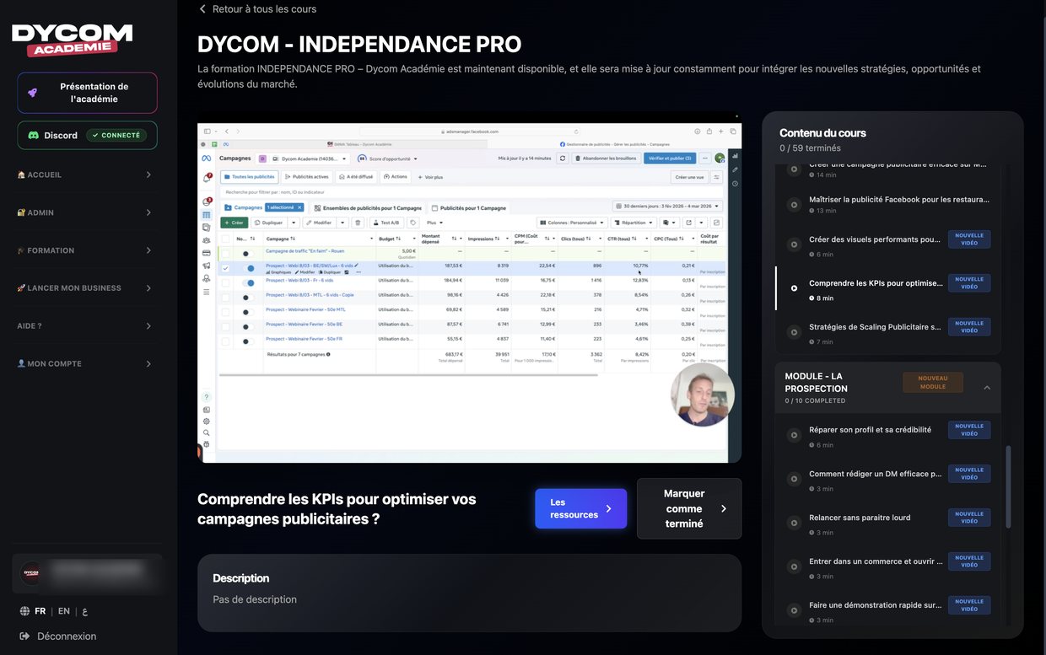
Task: Click the Pas de description text
Action: point(255,600)
